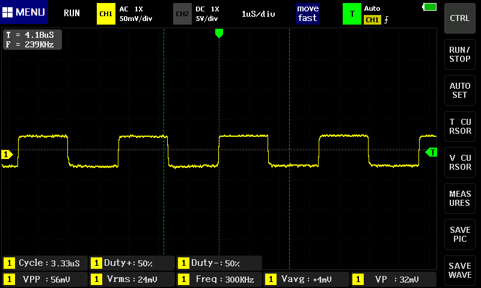This screenshot has width=481, height=288.
Task: Toggle the V CURSOR voltage cursor
Action: click(x=460, y=162)
